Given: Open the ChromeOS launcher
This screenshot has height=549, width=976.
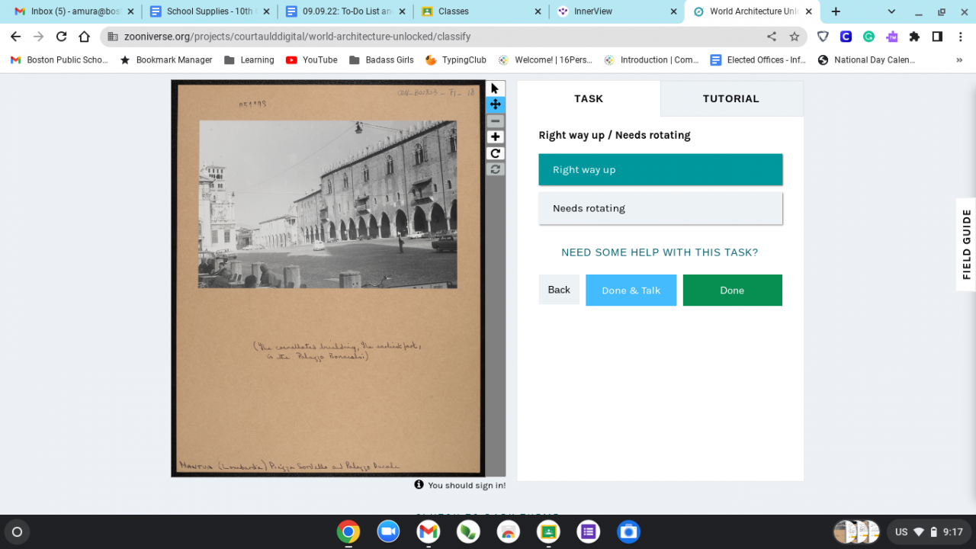Looking at the screenshot, I should click(17, 531).
